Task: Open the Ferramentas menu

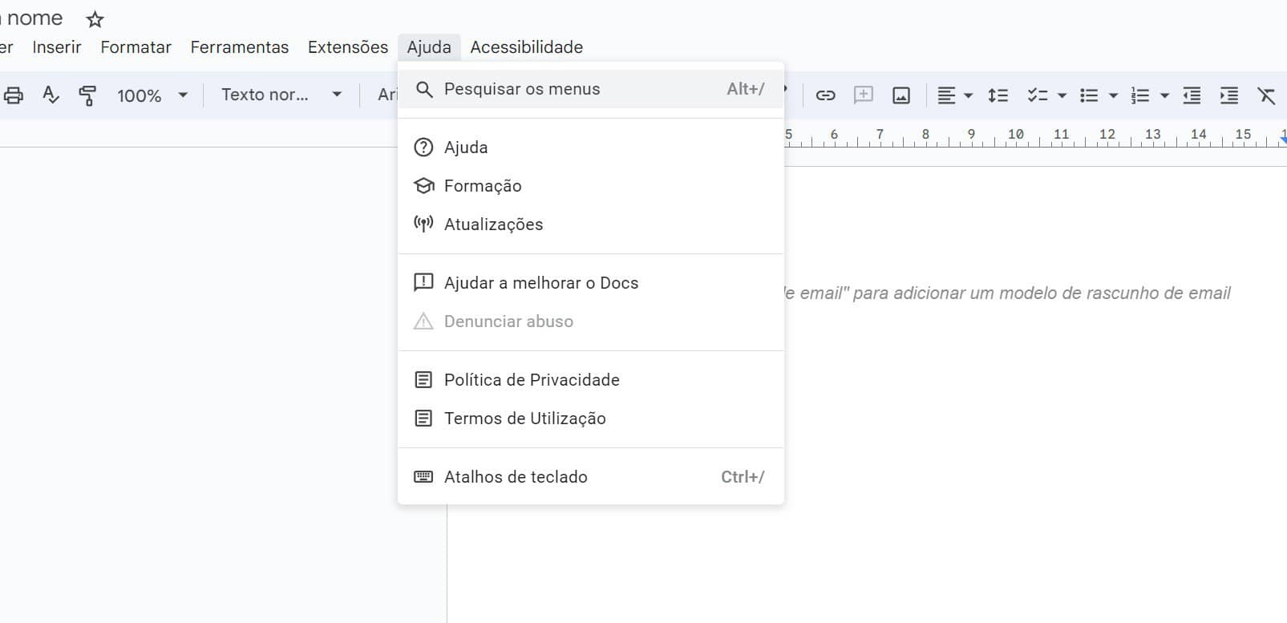Action: coord(240,47)
